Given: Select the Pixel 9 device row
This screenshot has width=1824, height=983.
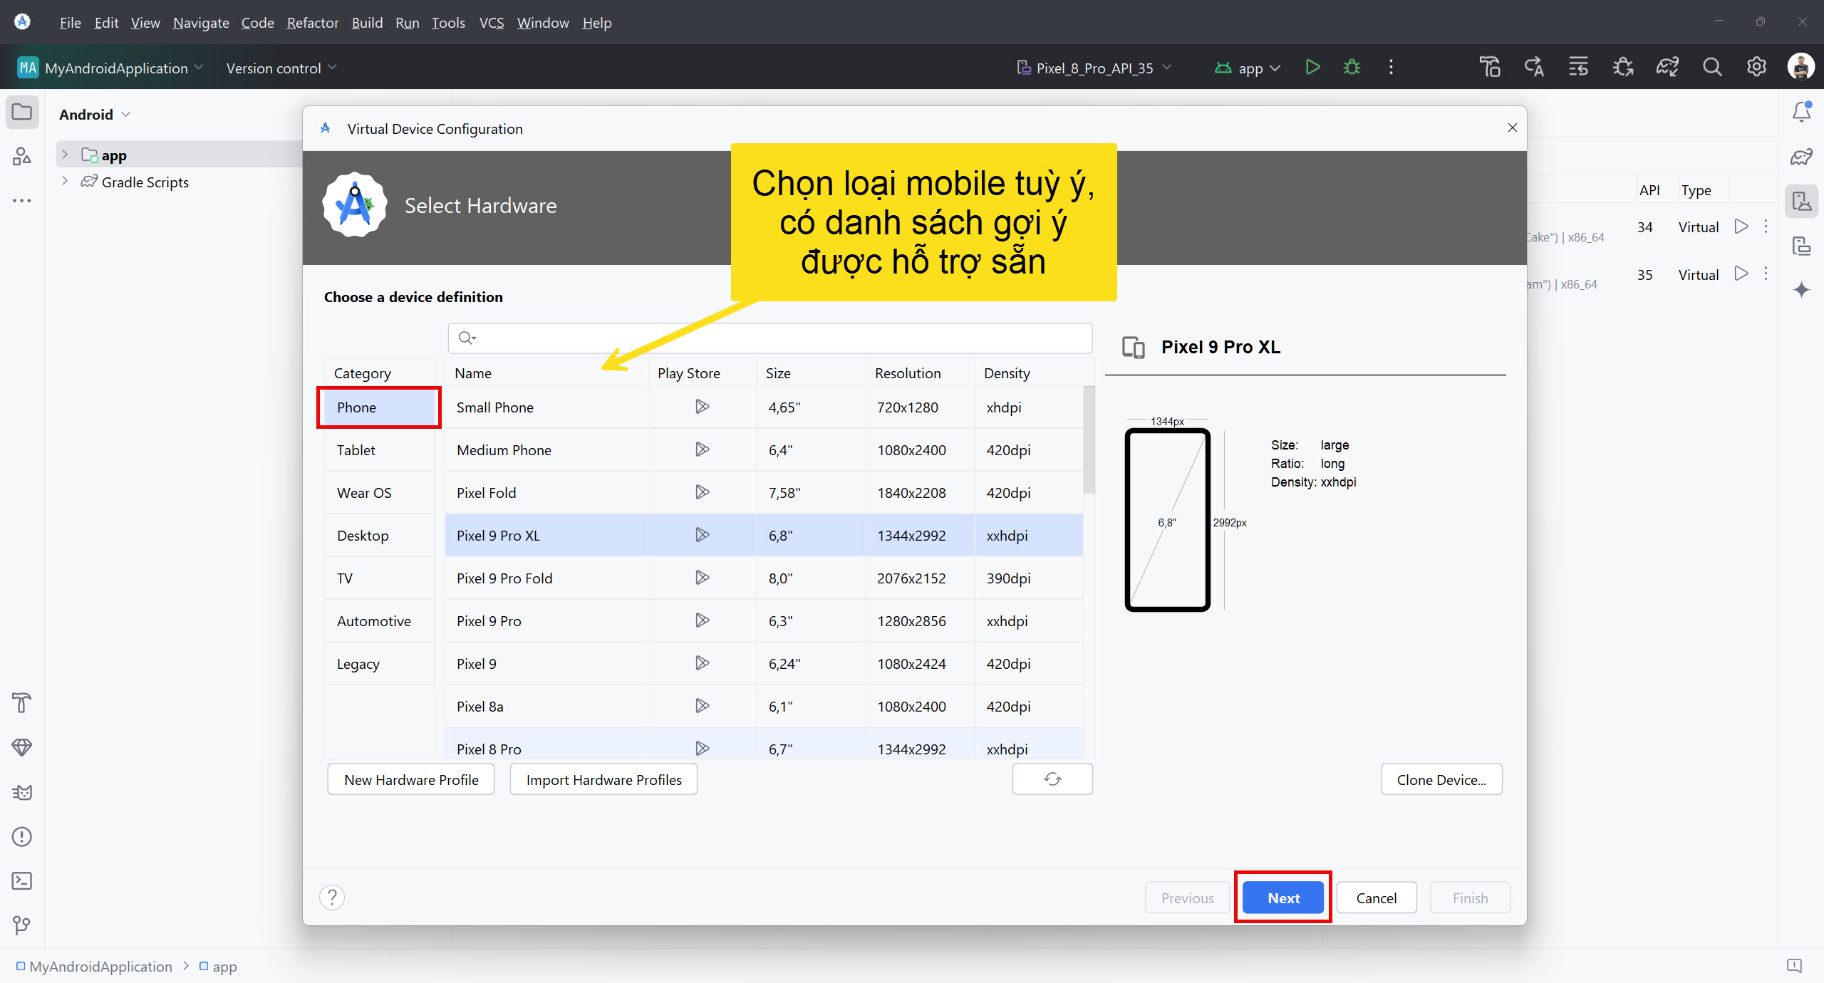Looking at the screenshot, I should [764, 664].
